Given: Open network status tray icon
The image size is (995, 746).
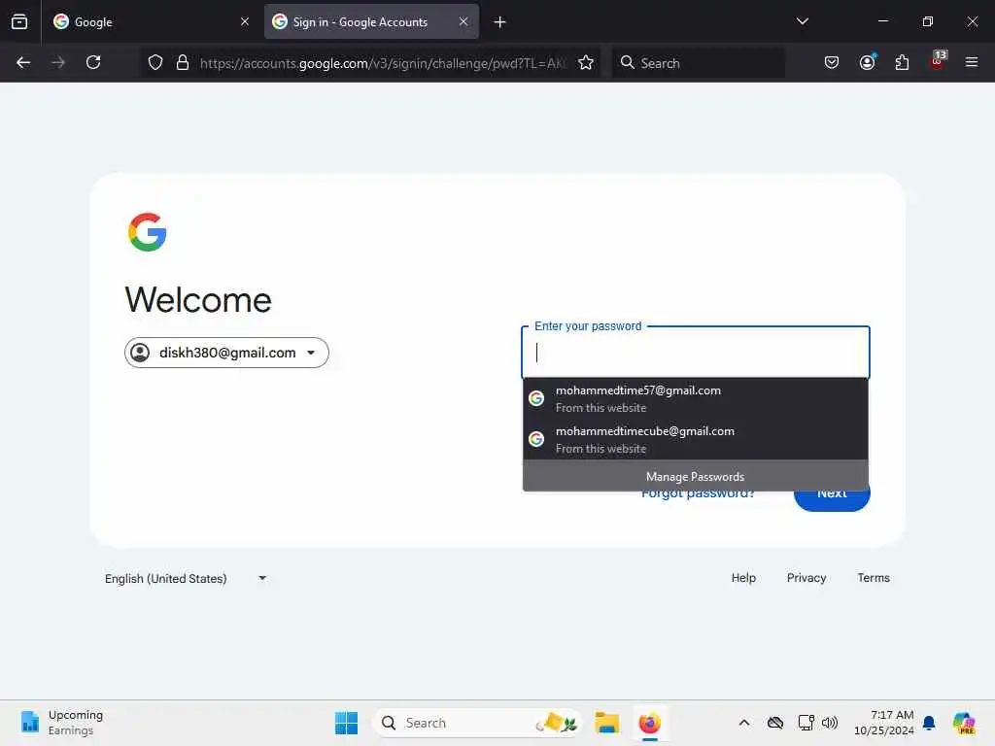Looking at the screenshot, I should point(806,723).
